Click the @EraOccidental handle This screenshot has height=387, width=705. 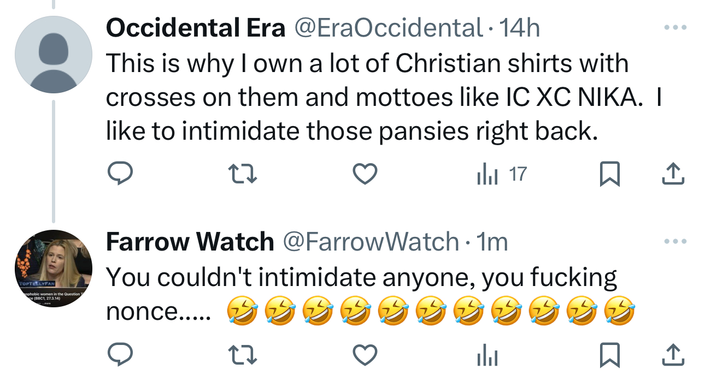pyautogui.click(x=389, y=28)
